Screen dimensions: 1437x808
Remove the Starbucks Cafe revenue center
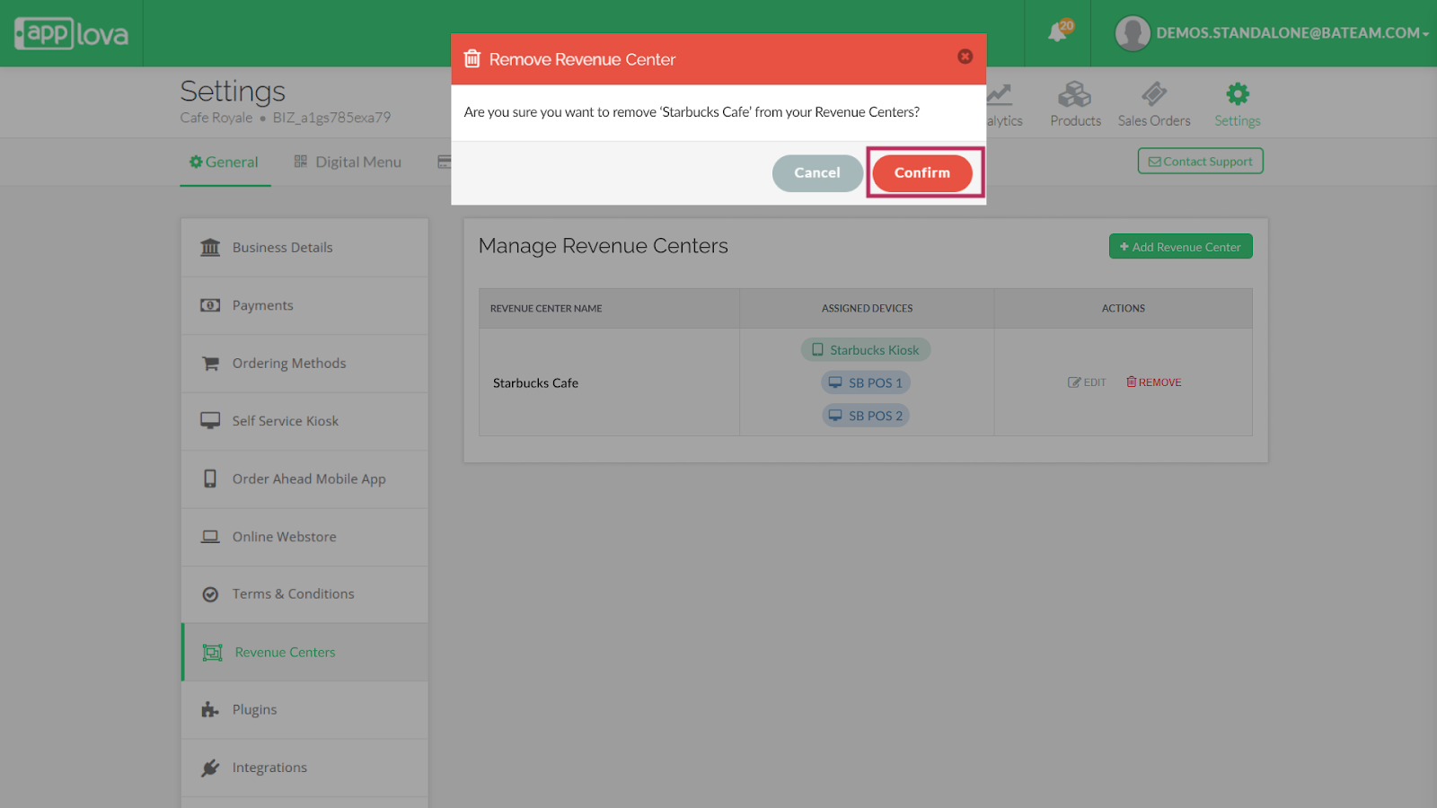coord(1154,382)
